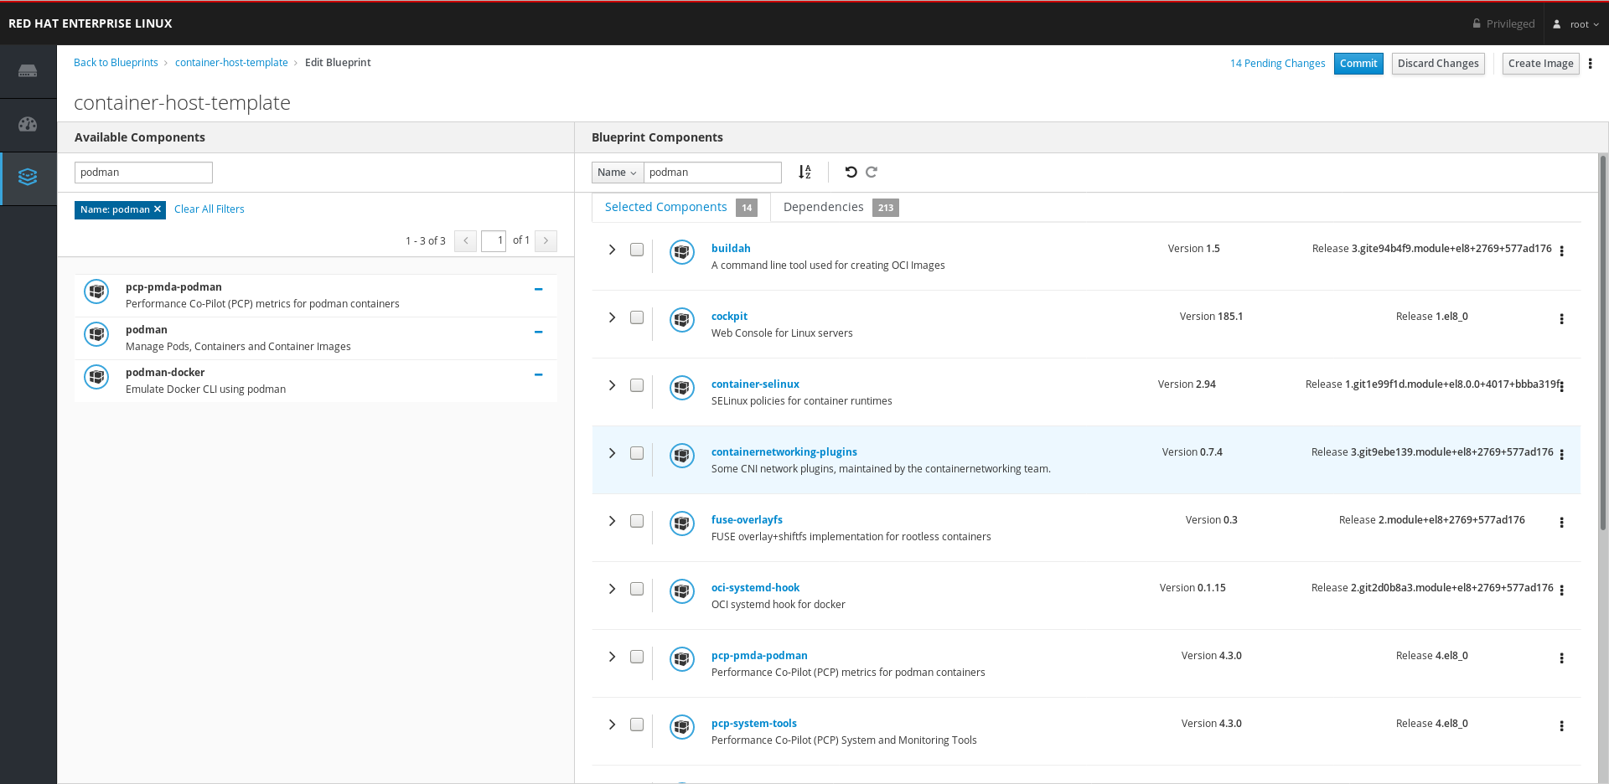The width and height of the screenshot is (1609, 784).
Task: Remove podman-docker using its minus icon
Action: pyautogui.click(x=539, y=374)
